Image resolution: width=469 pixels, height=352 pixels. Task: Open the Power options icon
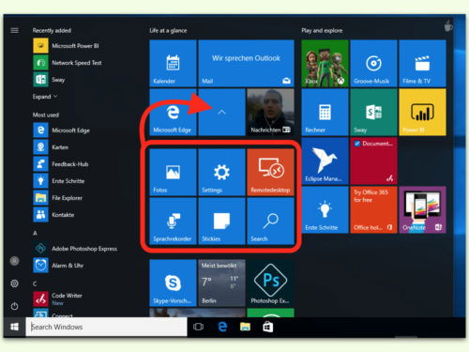point(14,306)
